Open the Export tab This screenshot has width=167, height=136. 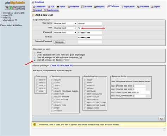pyautogui.click(x=156, y=7)
